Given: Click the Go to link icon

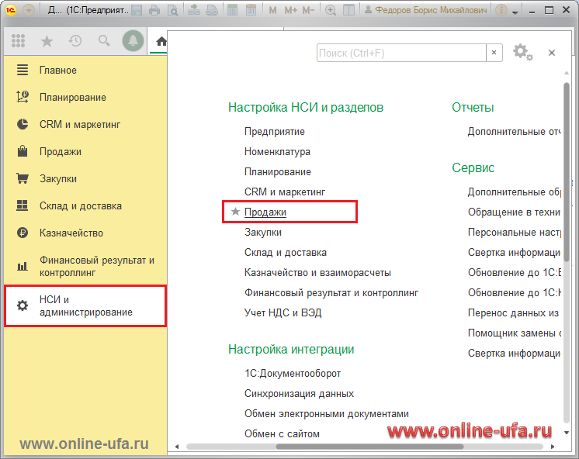Looking at the screenshot, I should [x=212, y=10].
